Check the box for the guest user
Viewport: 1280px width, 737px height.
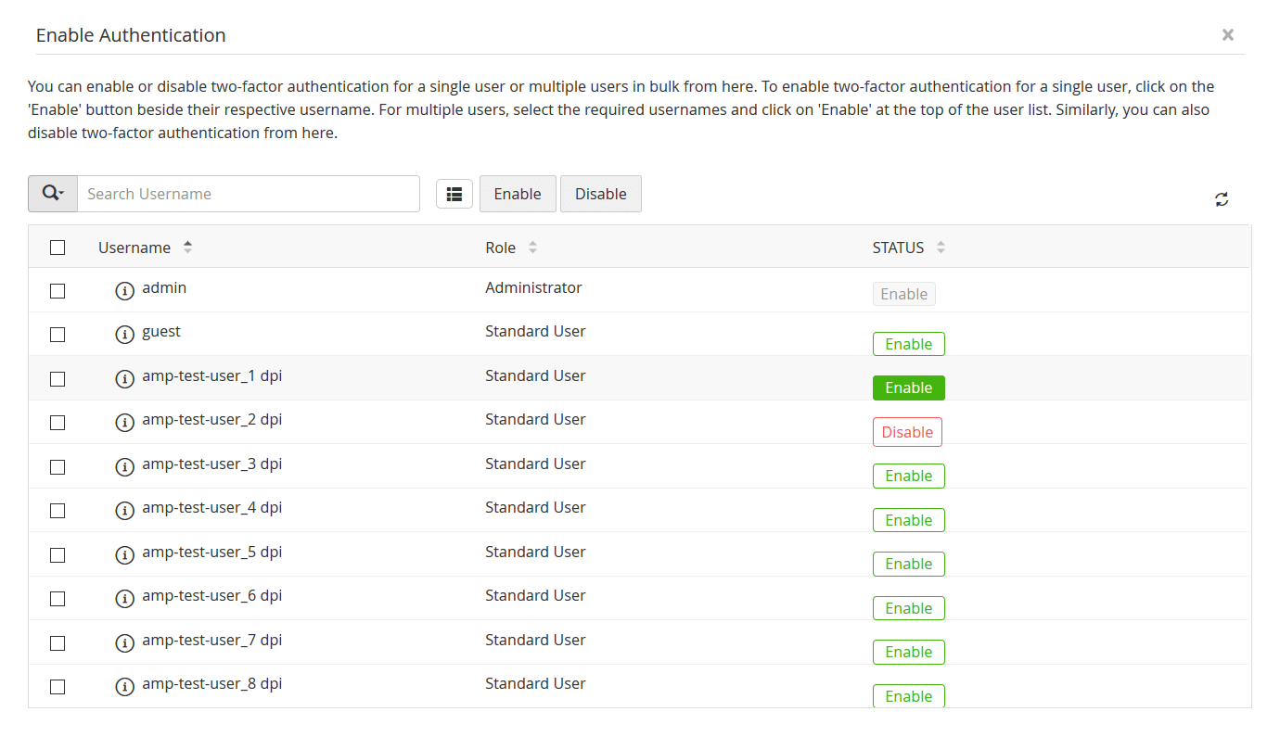[58, 335]
